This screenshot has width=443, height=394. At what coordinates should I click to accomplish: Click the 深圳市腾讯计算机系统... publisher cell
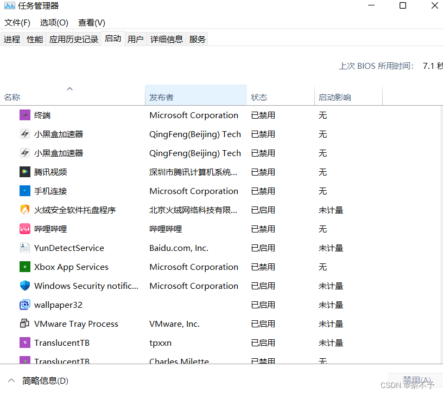click(193, 172)
